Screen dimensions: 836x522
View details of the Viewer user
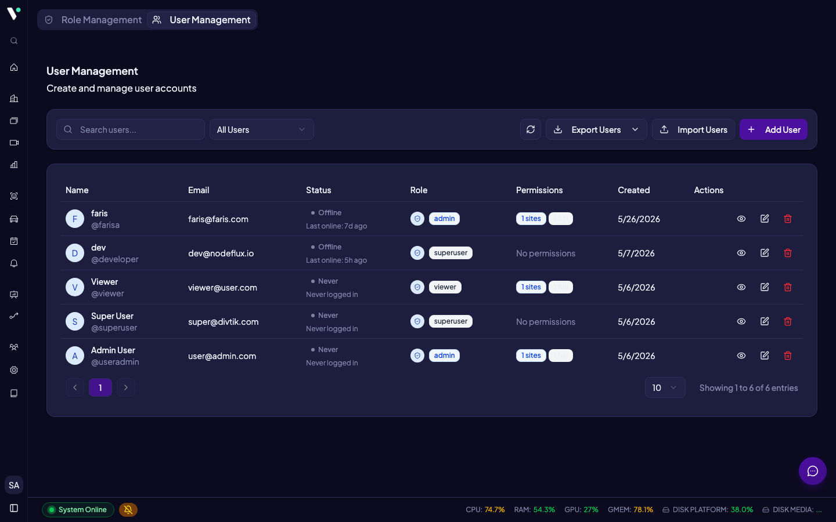[x=741, y=287]
